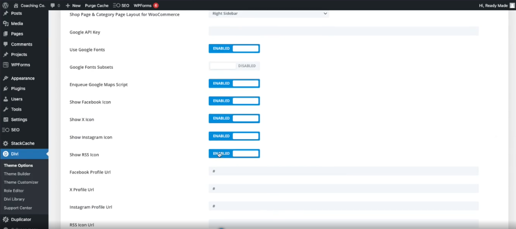This screenshot has width=516, height=229.
Task: Open Theme Builder submenu link
Action: (17, 174)
